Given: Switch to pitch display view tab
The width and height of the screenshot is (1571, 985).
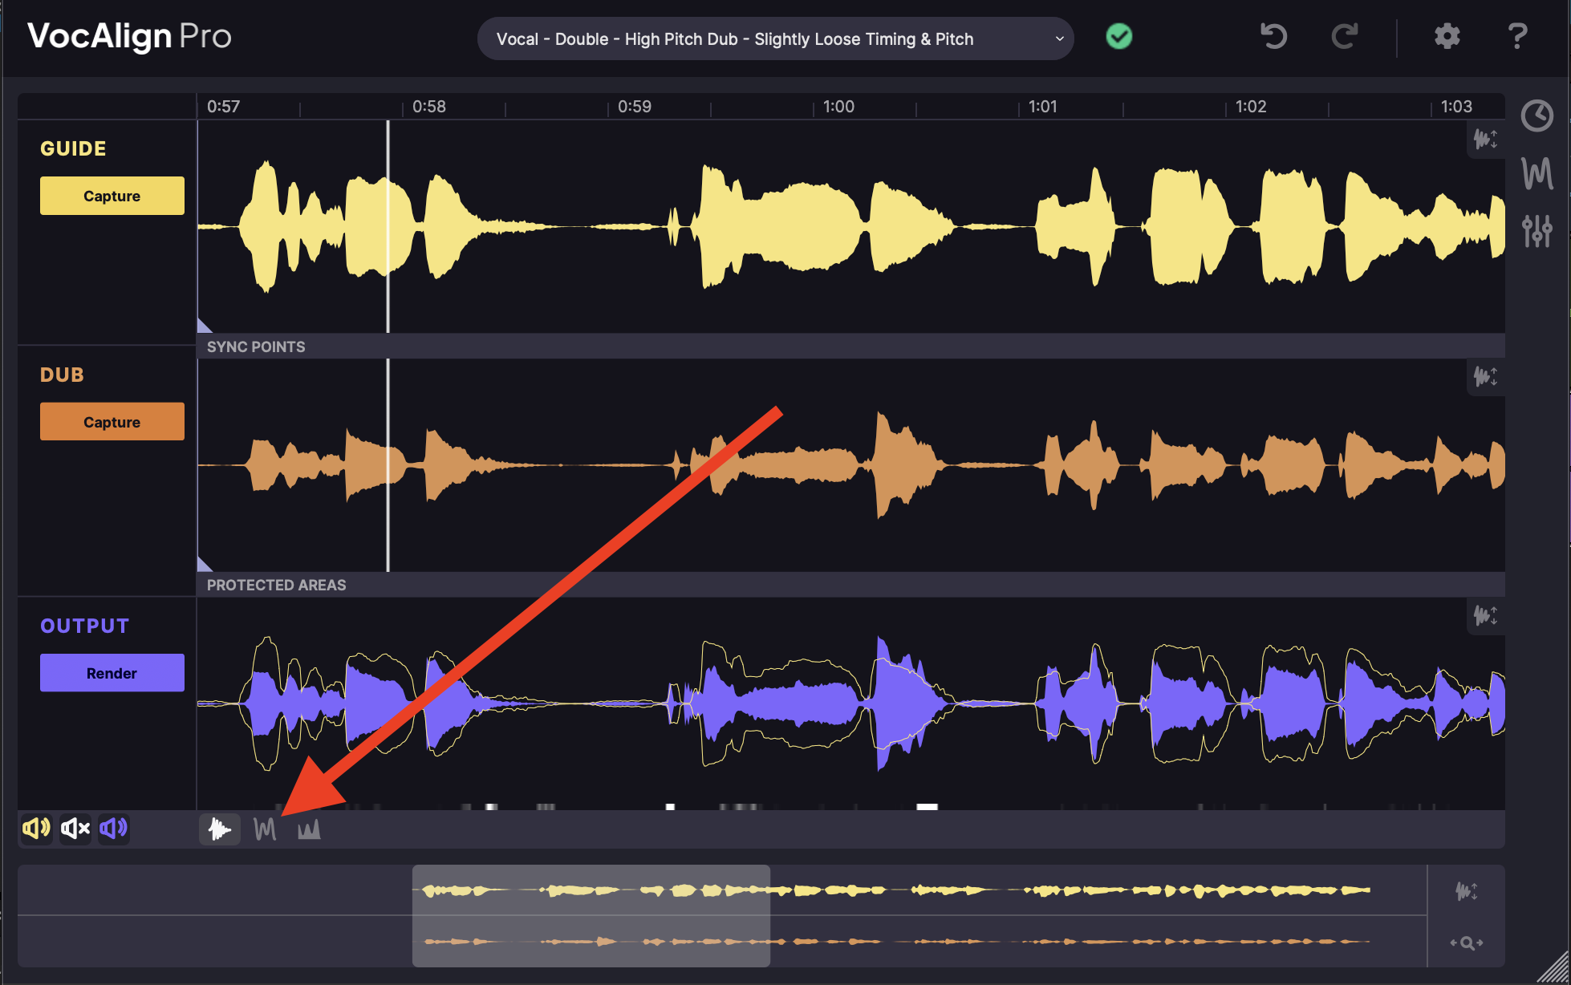Looking at the screenshot, I should (x=265, y=829).
